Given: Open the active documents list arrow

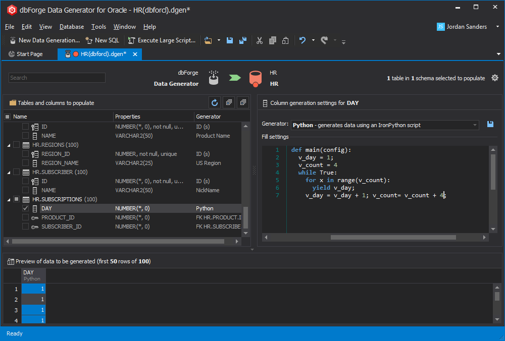Looking at the screenshot, I should click(x=498, y=54).
